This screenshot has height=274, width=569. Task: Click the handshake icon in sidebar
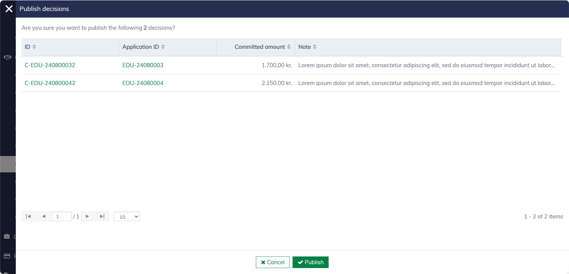(7, 57)
